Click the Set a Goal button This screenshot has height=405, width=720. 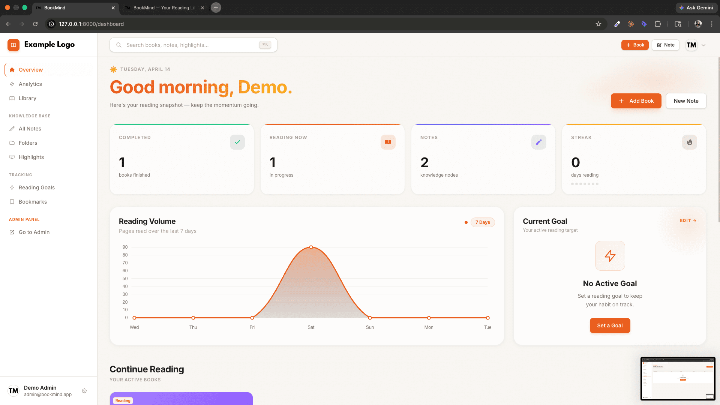(x=610, y=325)
